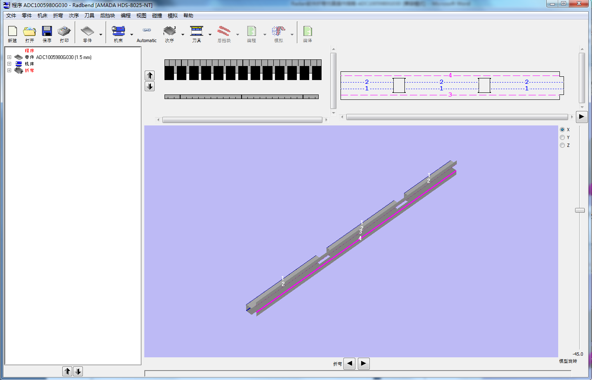The height and width of the screenshot is (380, 592).
Task: Click the machine icon in tree row 机床
Action: click(x=19, y=64)
